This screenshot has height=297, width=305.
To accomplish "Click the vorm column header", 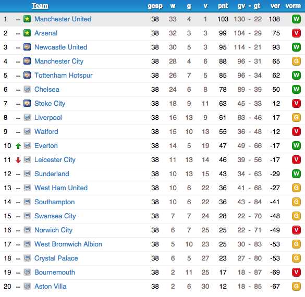I will coord(293,6).
